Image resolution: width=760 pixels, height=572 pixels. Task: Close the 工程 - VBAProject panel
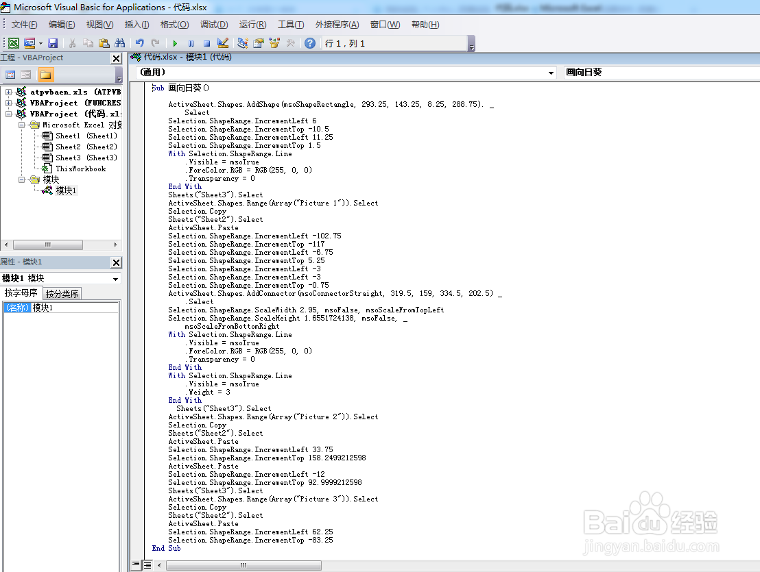[116, 58]
